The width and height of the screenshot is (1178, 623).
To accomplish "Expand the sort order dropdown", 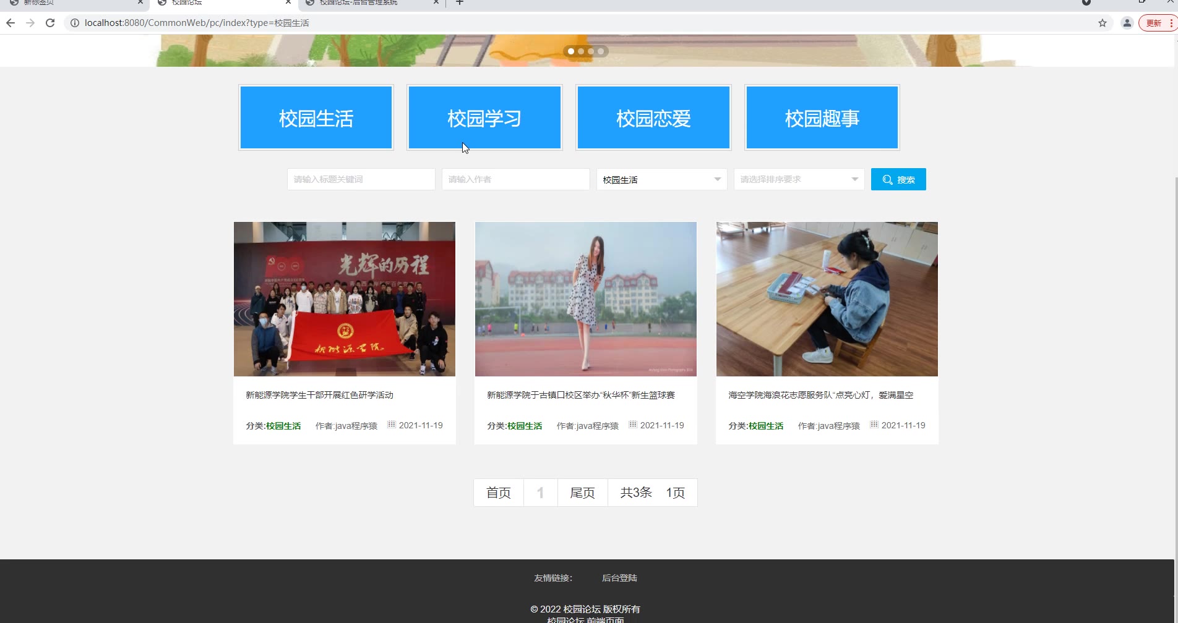I will coord(799,179).
